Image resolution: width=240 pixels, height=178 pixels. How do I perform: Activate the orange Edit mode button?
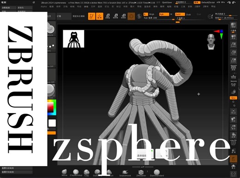tap(91, 16)
